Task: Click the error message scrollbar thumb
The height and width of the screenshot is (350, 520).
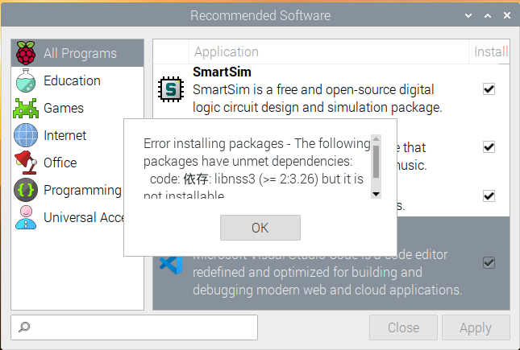Action: (376, 162)
